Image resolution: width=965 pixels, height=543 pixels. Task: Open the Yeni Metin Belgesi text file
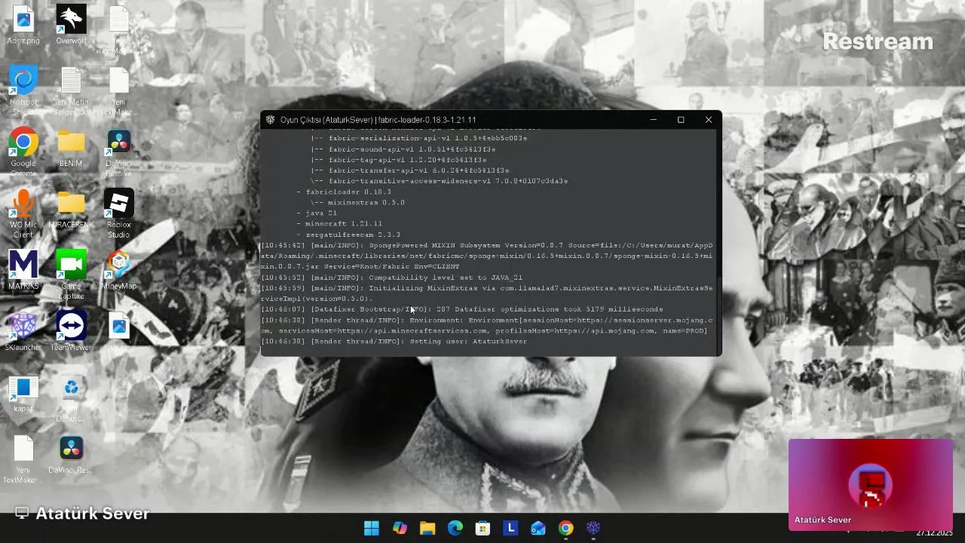point(71,90)
